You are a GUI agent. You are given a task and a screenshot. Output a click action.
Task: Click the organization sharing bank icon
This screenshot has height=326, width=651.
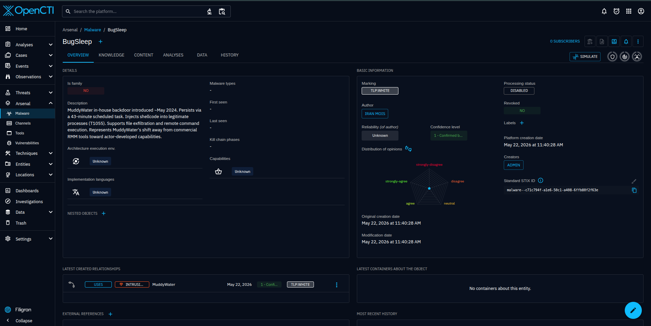590,42
